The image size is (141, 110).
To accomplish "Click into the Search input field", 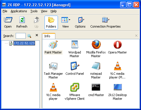I will click(21, 36).
